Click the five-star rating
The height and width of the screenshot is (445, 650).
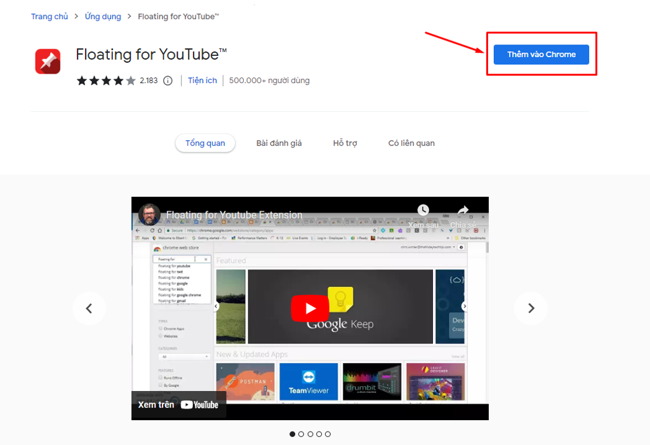click(106, 81)
